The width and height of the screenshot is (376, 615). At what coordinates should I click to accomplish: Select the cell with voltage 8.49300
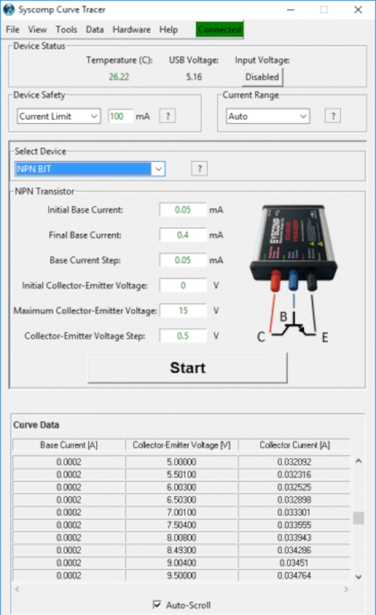click(x=182, y=550)
